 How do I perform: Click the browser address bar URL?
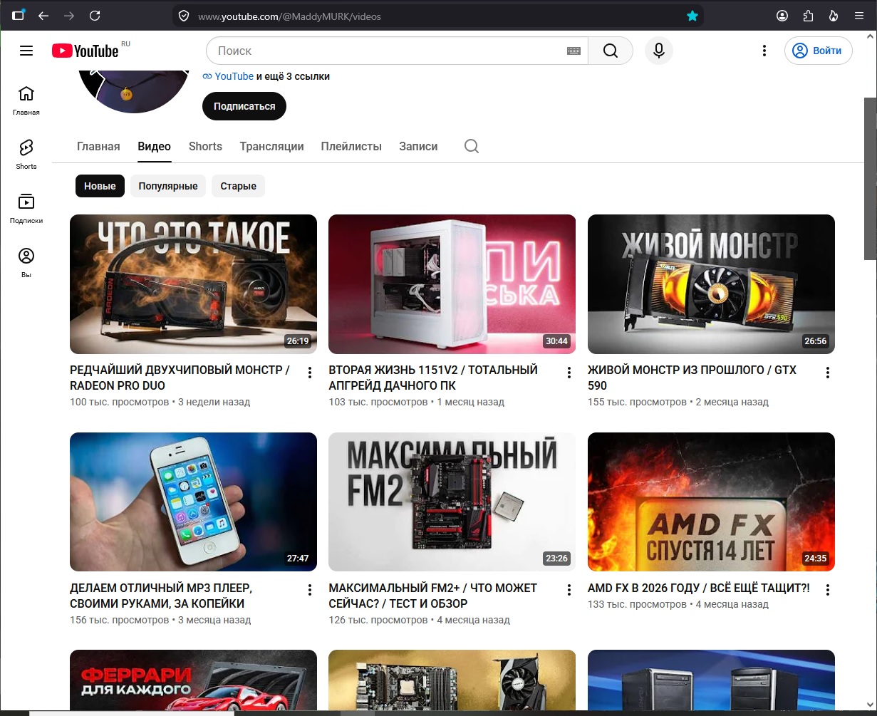coord(289,16)
